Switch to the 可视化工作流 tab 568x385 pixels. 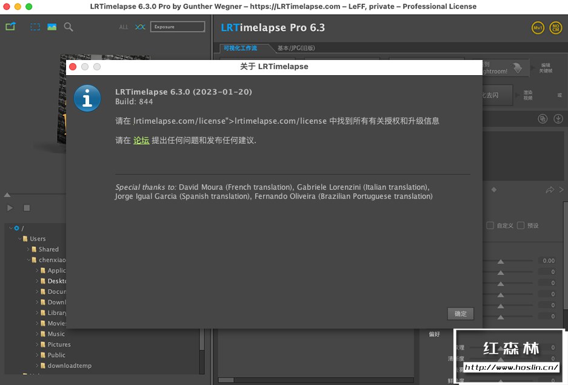240,48
